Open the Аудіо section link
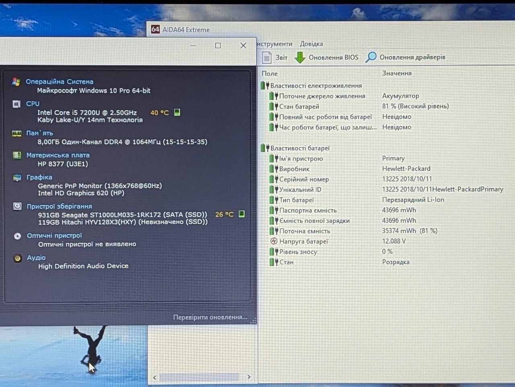Viewport: 515px width, 387px height. (36, 258)
